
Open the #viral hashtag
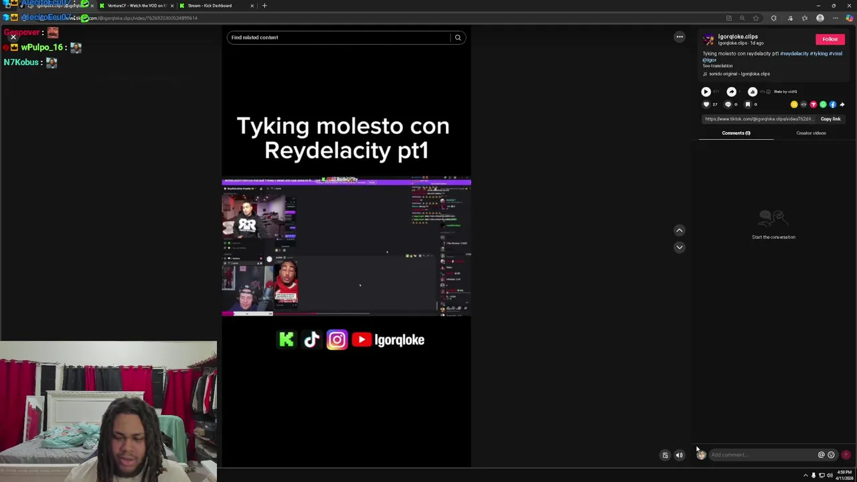(x=836, y=54)
